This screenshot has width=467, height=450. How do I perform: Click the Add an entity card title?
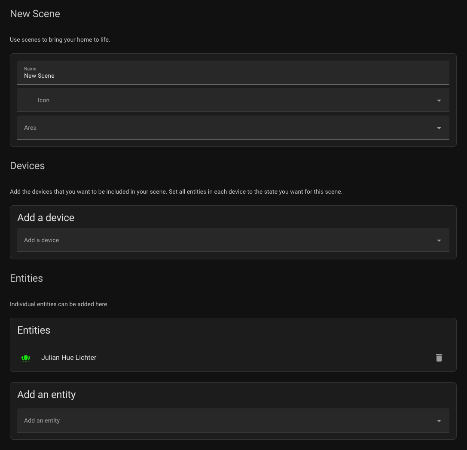pos(46,395)
